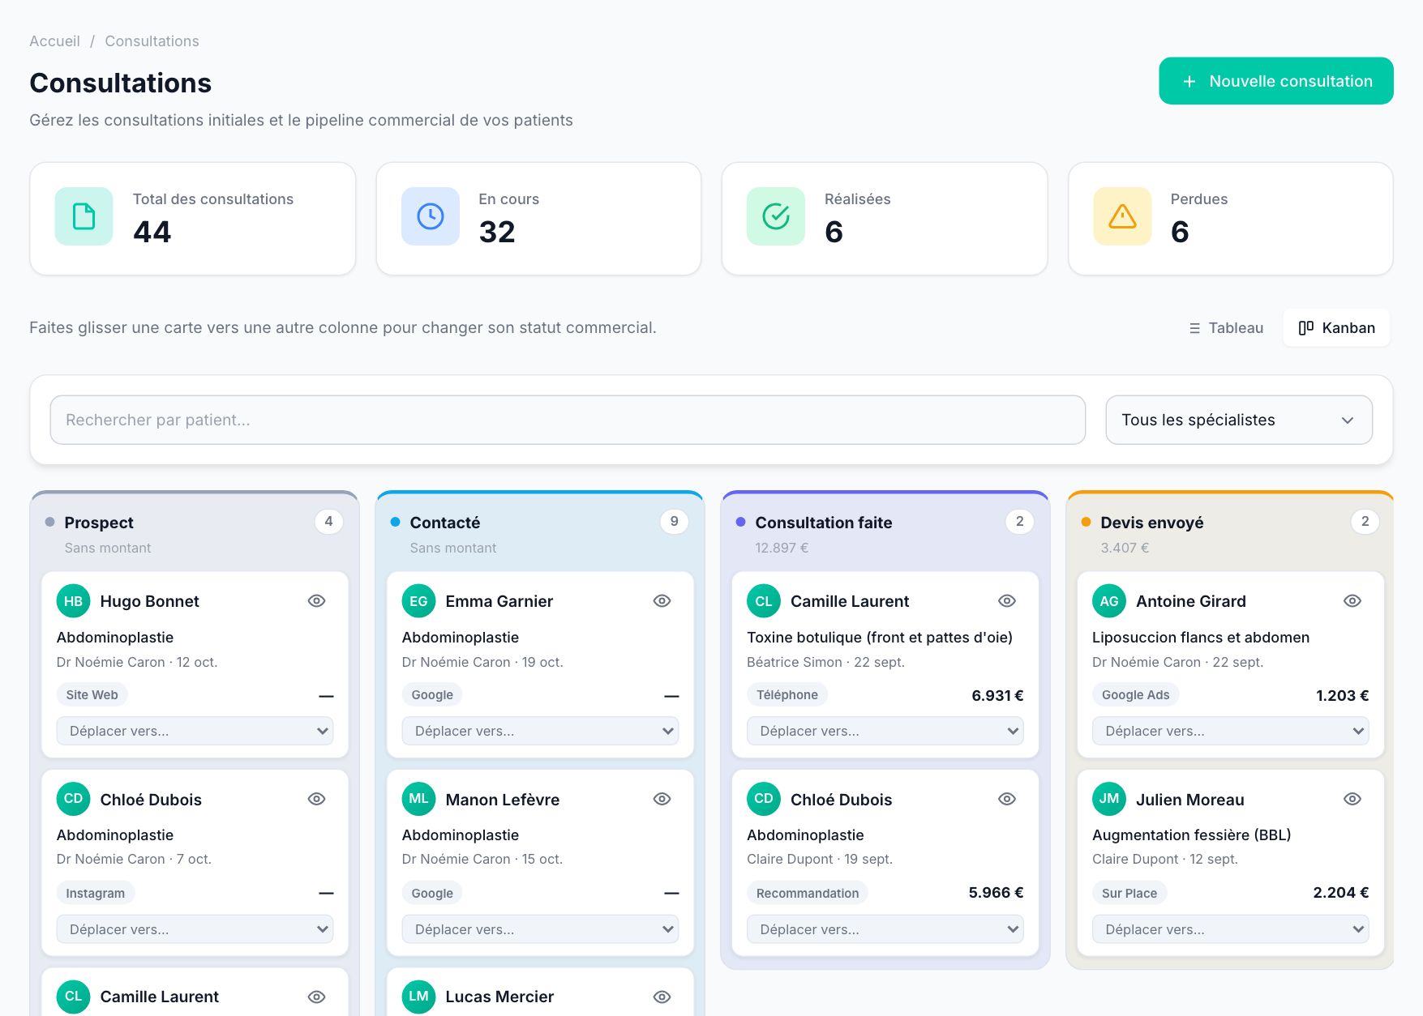The image size is (1423, 1016).
Task: Click the Prospect column count badge
Action: pos(328,522)
